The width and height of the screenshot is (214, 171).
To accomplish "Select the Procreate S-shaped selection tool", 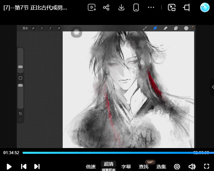I will [50, 28].
